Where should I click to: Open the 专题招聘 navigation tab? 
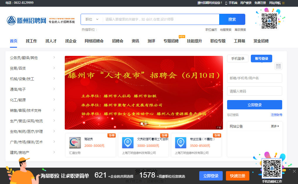tap(171, 41)
